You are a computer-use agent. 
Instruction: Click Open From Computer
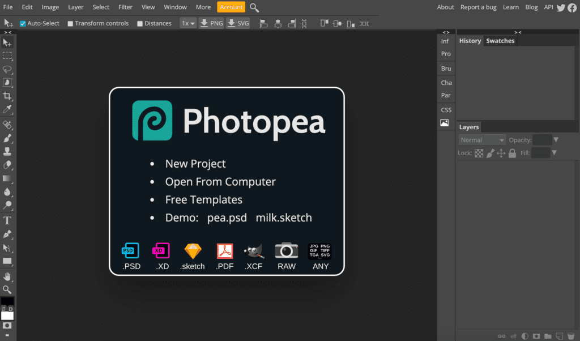click(x=220, y=182)
